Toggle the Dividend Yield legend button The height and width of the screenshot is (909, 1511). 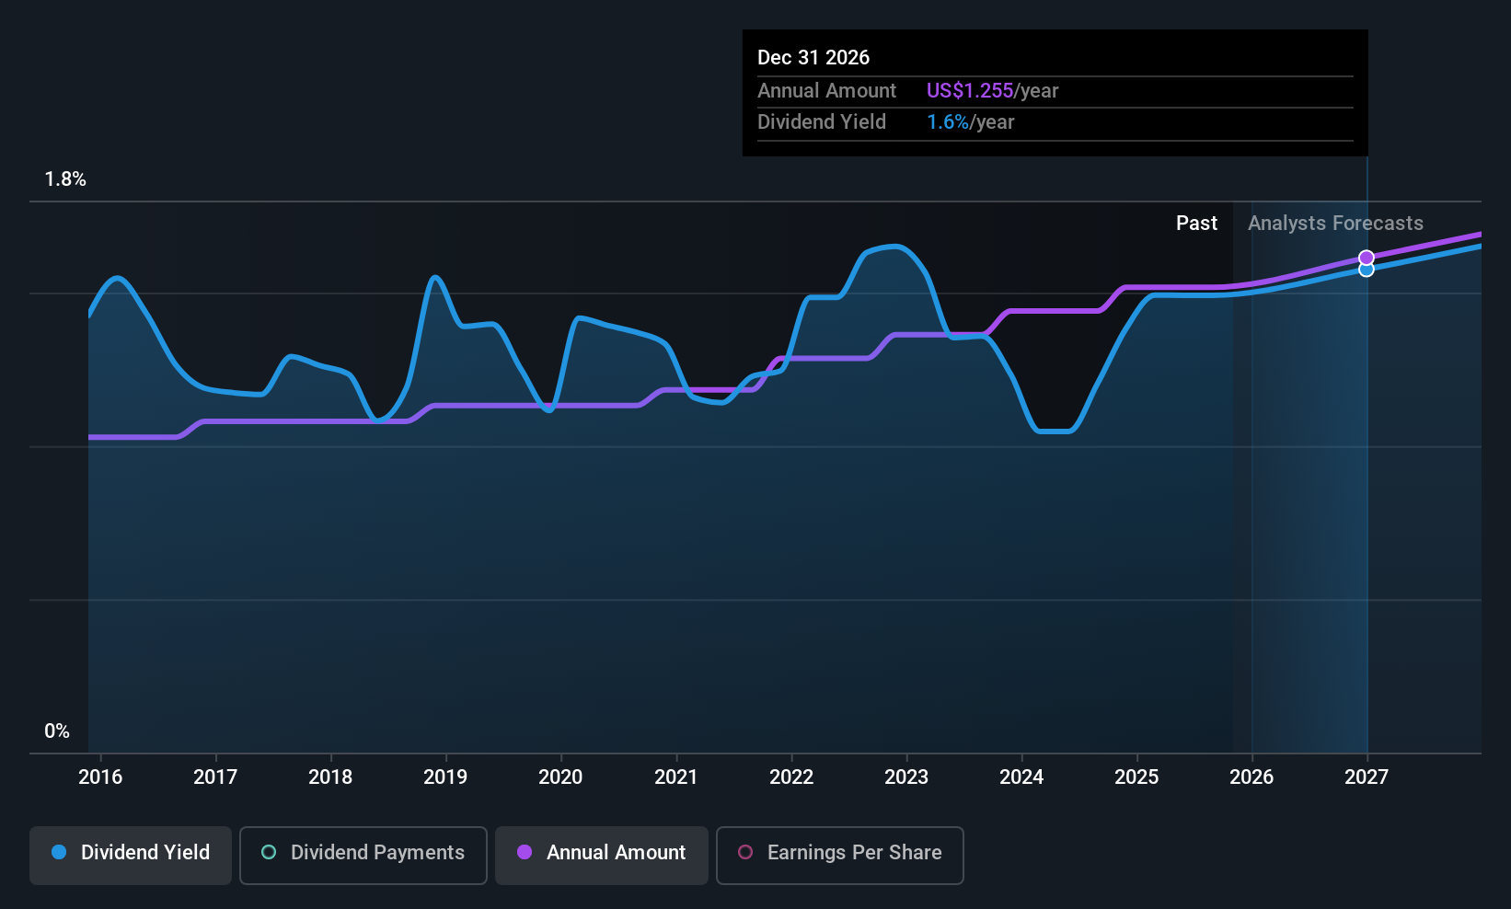[131, 855]
